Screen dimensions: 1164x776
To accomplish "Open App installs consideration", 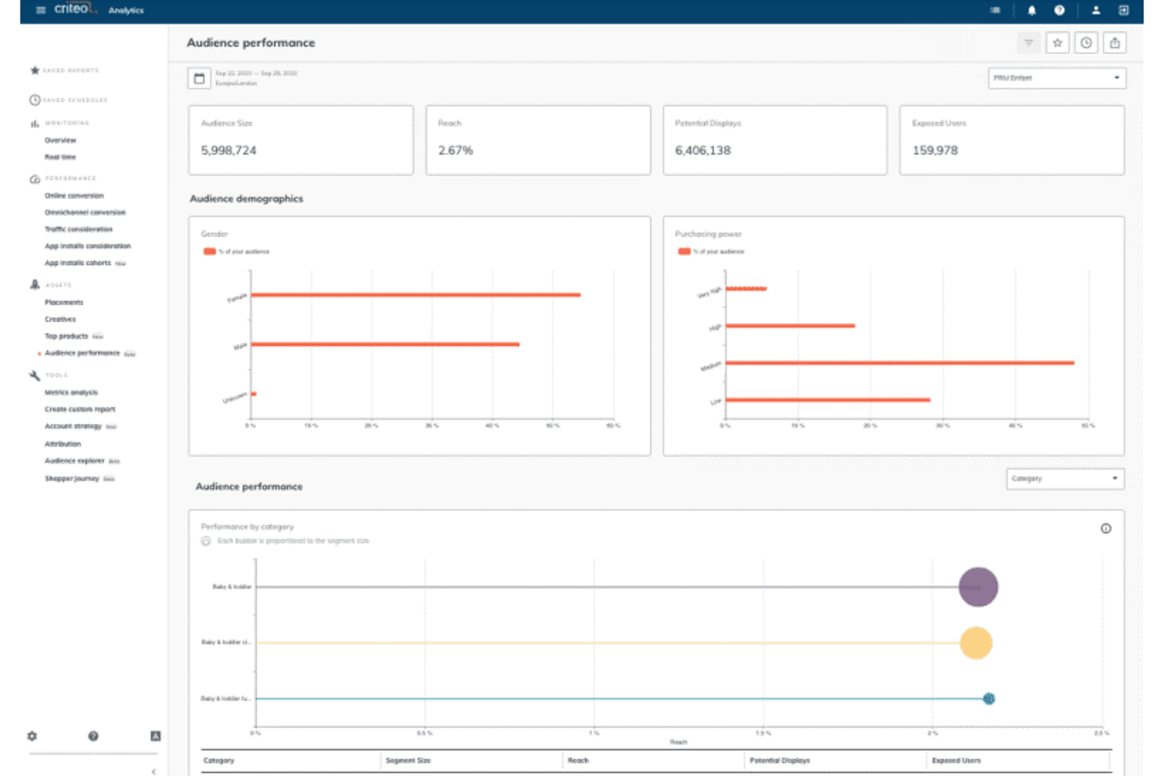I will click(x=88, y=246).
